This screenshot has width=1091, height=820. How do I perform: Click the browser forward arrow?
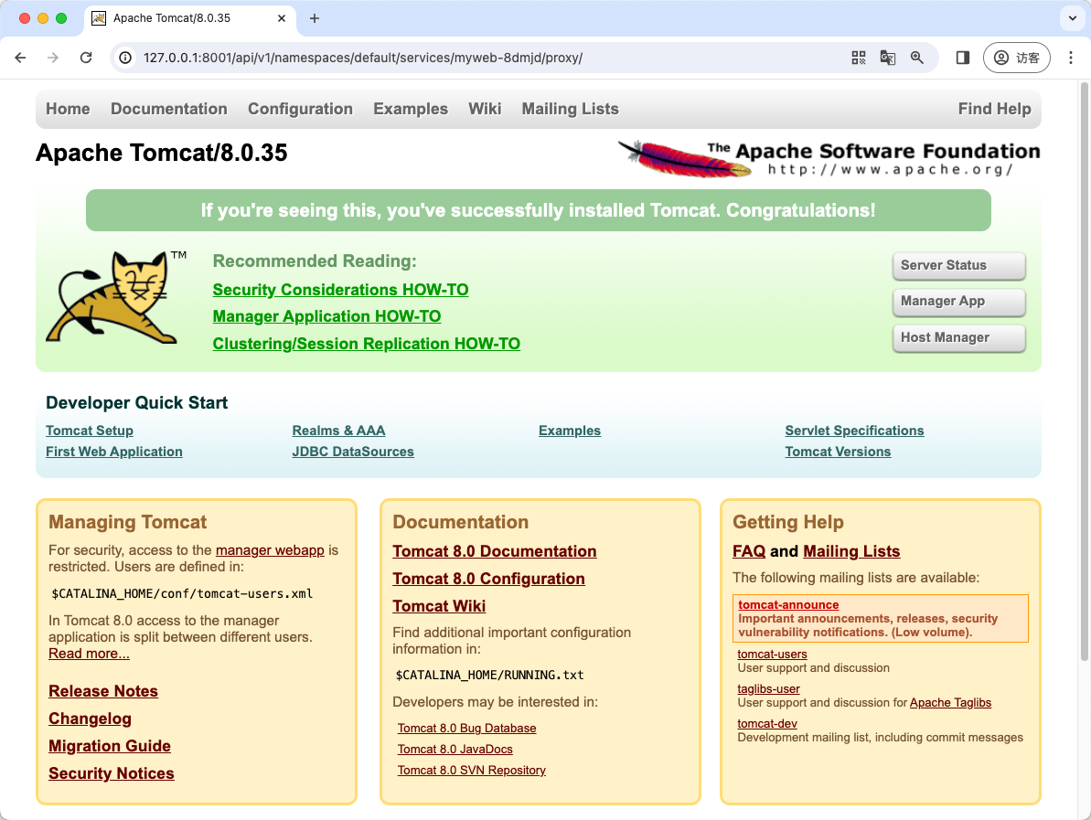[x=53, y=58]
